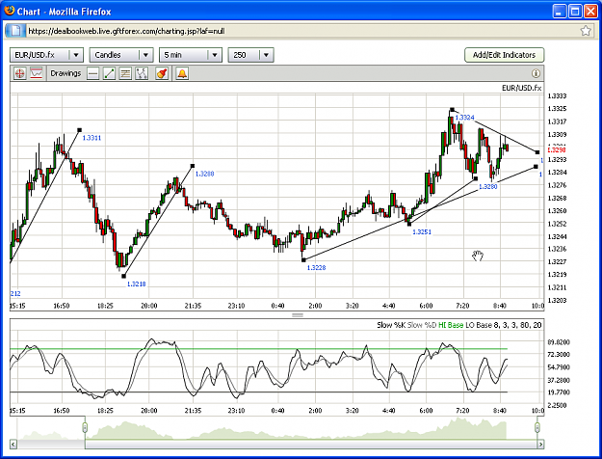Click the Firefox logo in title bar
The image size is (602, 459).
pos(10,11)
